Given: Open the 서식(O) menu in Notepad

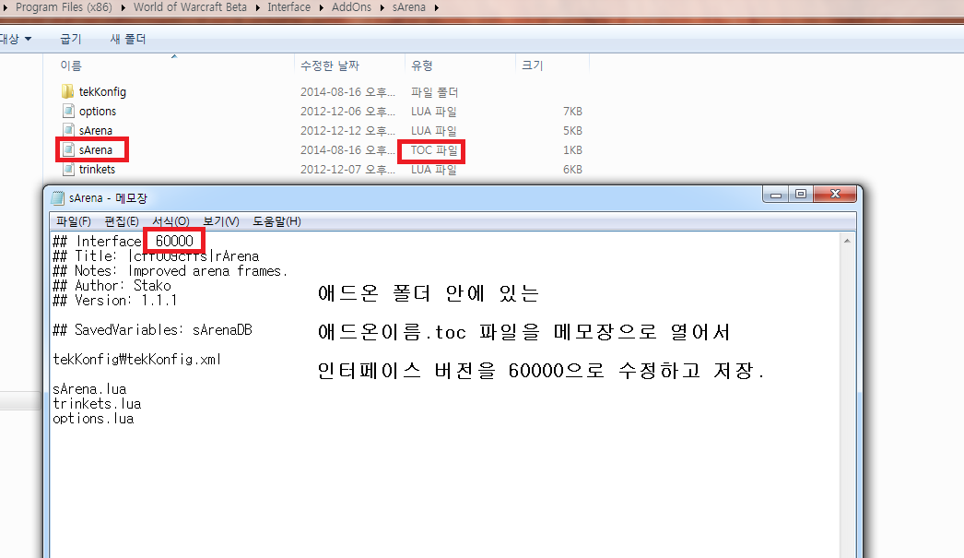Looking at the screenshot, I should point(170,221).
